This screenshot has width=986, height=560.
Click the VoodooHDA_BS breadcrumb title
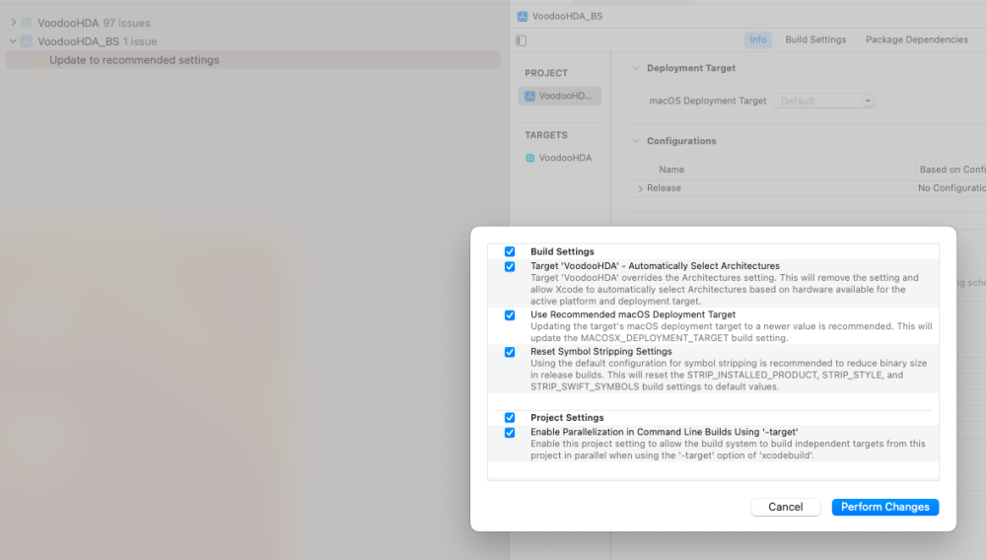[x=567, y=17]
